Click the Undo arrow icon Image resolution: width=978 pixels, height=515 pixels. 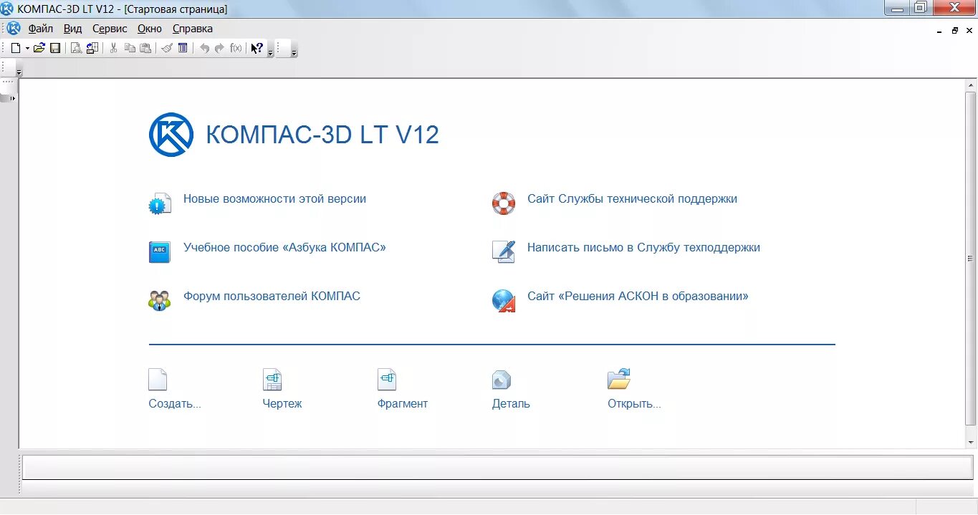[204, 48]
